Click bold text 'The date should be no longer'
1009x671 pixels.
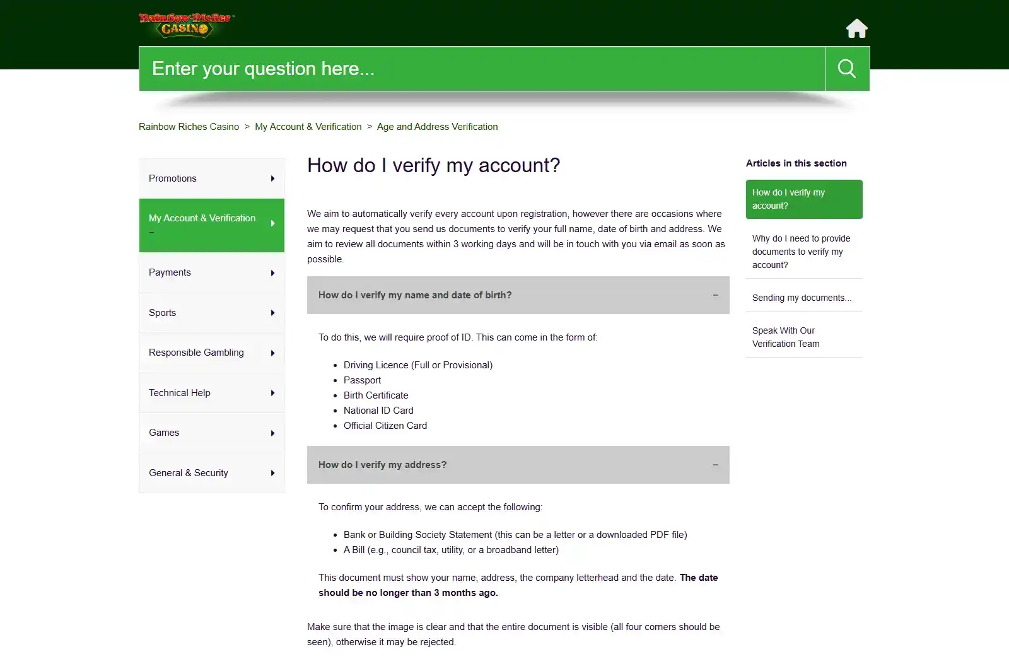click(518, 585)
